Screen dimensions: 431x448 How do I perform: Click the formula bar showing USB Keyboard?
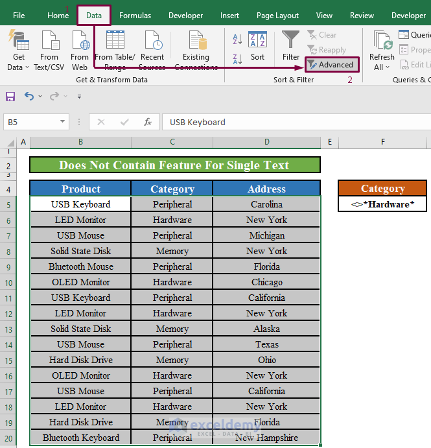(296, 123)
